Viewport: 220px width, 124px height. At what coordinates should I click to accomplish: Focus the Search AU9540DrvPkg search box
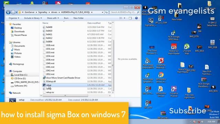click(x=125, y=12)
